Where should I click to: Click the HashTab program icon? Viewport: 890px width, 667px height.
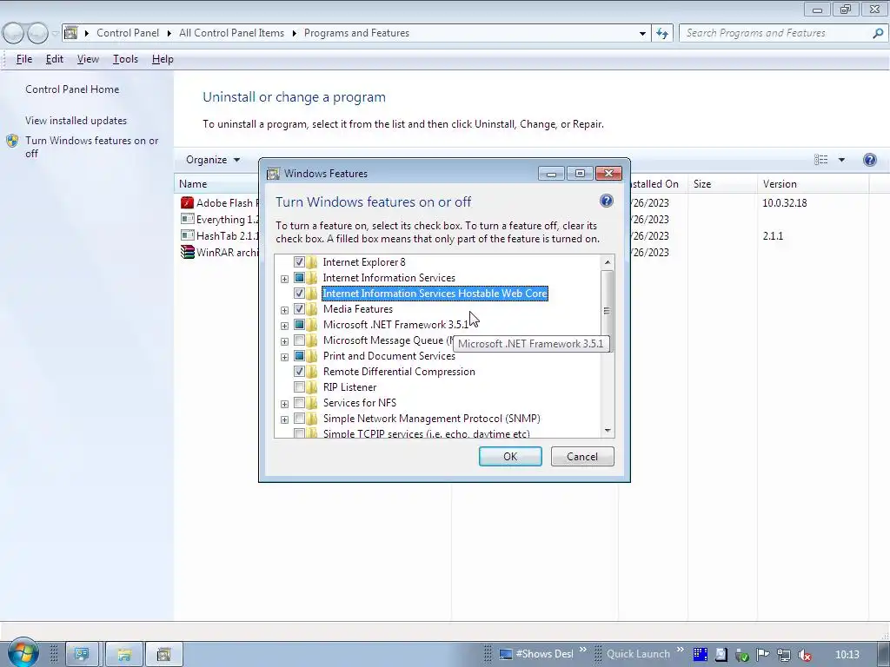point(188,235)
